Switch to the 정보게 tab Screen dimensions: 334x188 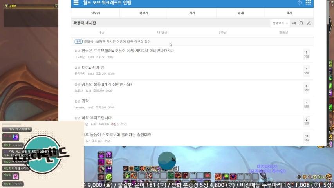[95, 13]
